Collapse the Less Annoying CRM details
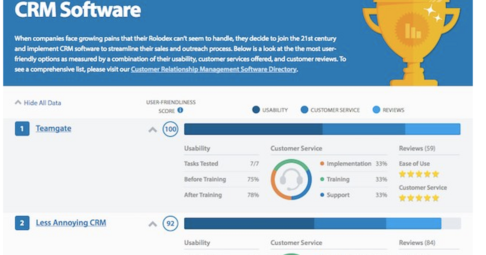This screenshot has height=255, width=486. 153,223
